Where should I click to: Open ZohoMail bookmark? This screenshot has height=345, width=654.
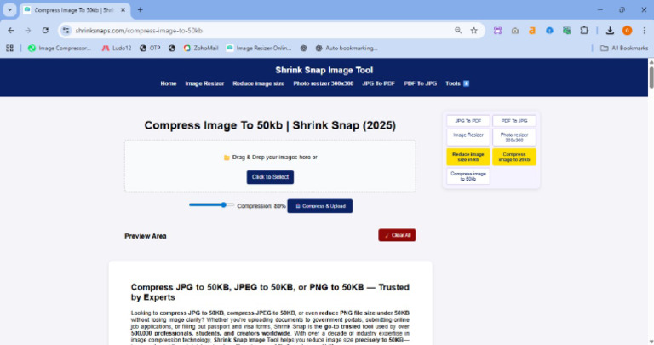click(201, 49)
